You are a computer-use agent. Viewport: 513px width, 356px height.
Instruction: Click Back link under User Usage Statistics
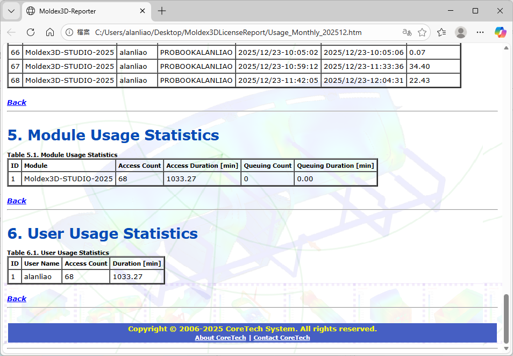[17, 298]
